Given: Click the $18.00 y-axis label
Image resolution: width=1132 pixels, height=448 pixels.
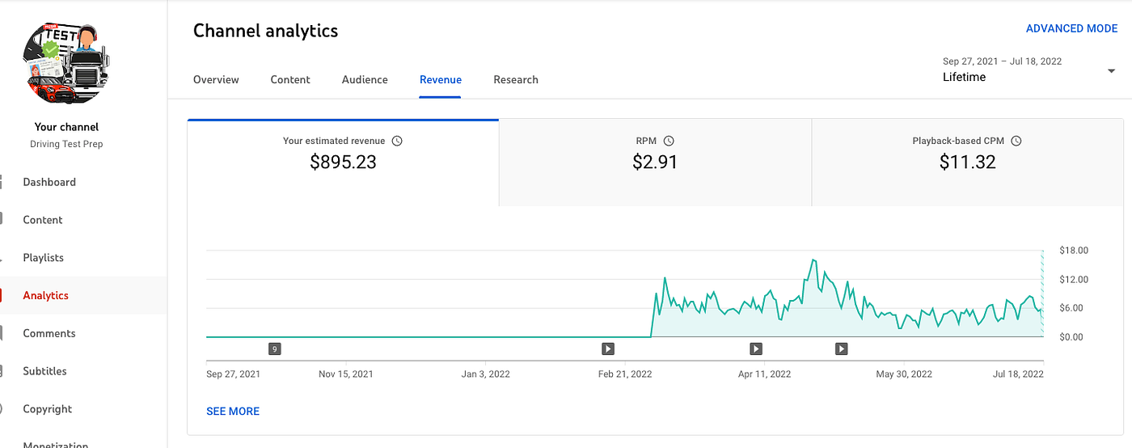Looking at the screenshot, I should (x=1074, y=251).
